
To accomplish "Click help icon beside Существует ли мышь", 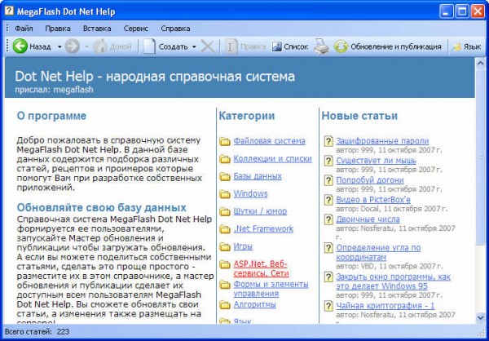I will coord(328,162).
